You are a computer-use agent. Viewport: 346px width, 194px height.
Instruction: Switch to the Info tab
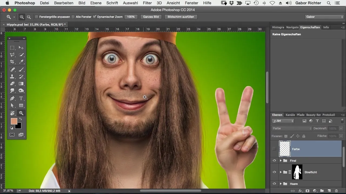326,27
